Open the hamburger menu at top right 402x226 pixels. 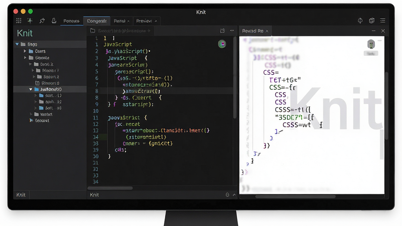(x=383, y=20)
